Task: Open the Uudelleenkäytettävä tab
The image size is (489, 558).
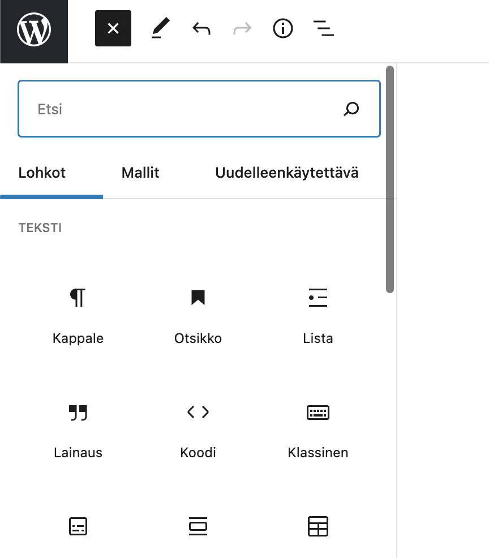Action: 286,173
